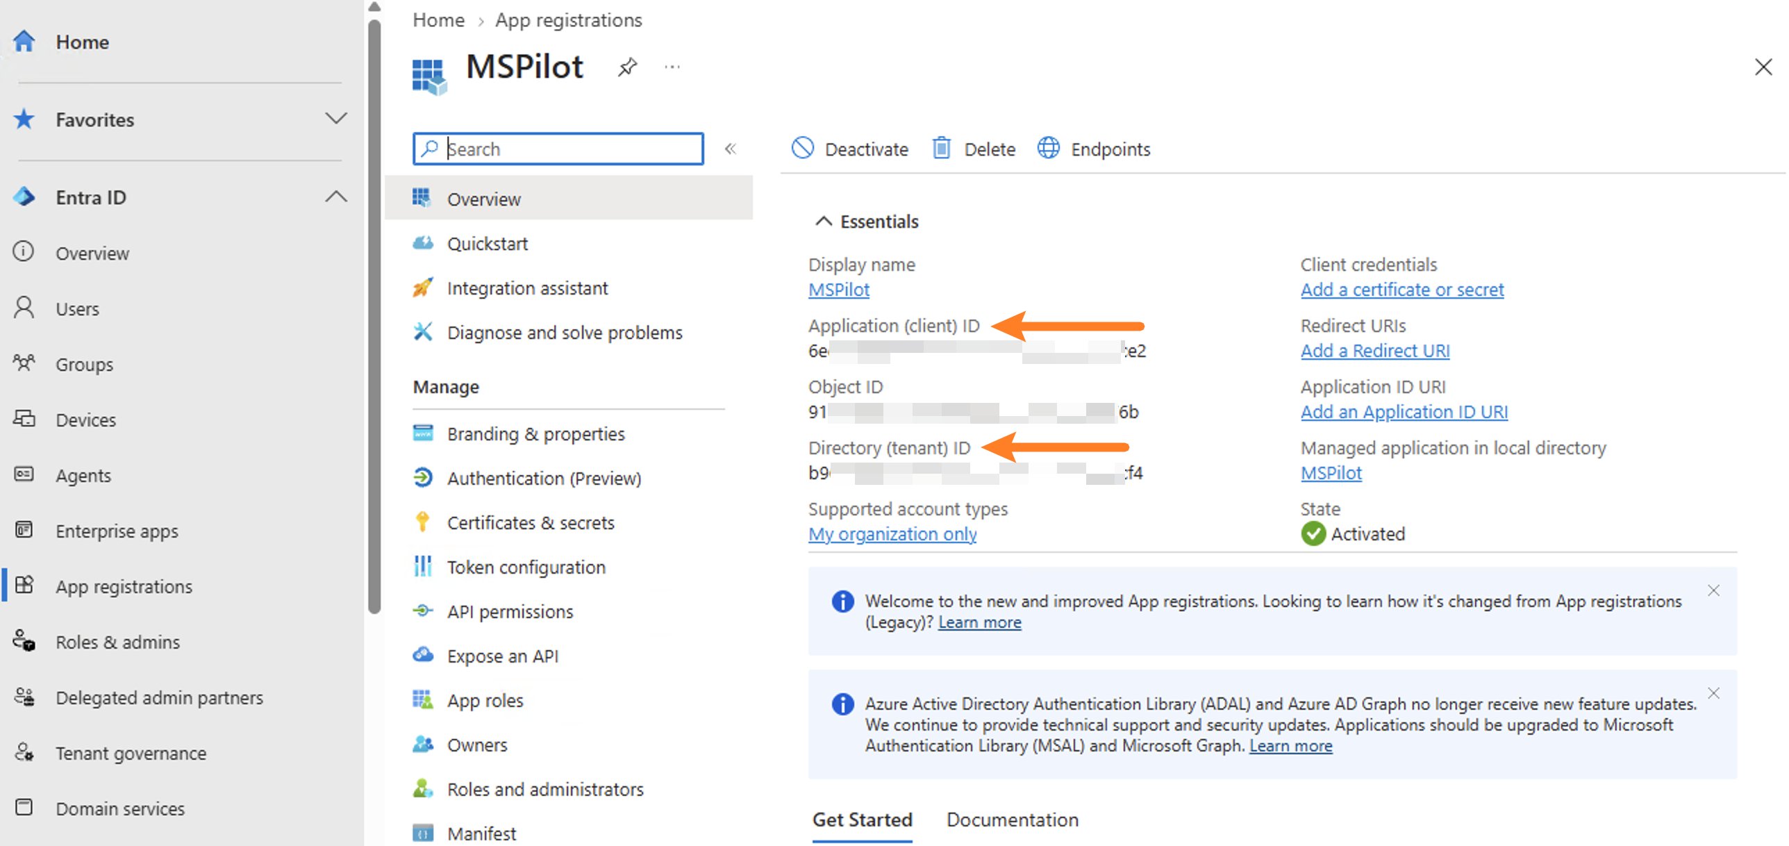1789x846 pixels.
Task: Click the Agents icon in the sidebar
Action: (x=24, y=474)
